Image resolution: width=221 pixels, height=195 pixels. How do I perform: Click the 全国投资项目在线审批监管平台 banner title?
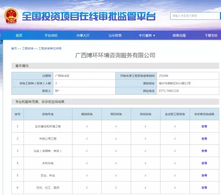click(89, 16)
